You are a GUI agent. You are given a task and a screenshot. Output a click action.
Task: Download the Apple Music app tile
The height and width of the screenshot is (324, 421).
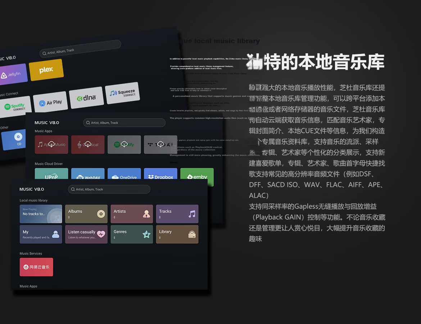point(51,144)
